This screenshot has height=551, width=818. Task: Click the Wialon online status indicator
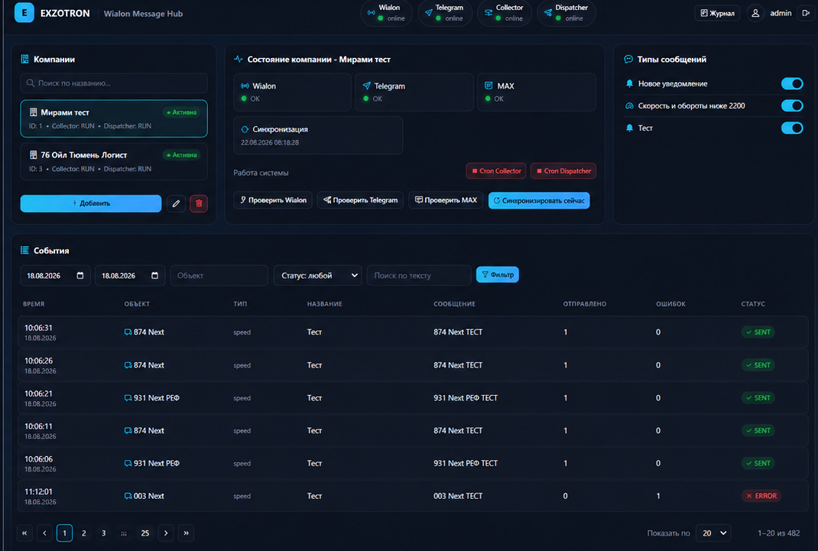pos(386,13)
